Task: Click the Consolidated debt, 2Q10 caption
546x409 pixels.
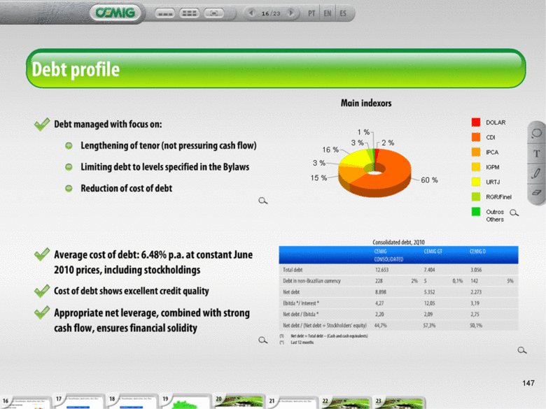Action: coord(398,242)
